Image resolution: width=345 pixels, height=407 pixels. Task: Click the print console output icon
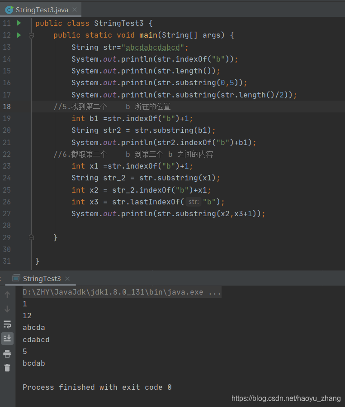[7, 354]
